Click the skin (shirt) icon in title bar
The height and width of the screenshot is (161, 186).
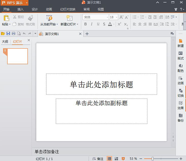(x=176, y=9)
